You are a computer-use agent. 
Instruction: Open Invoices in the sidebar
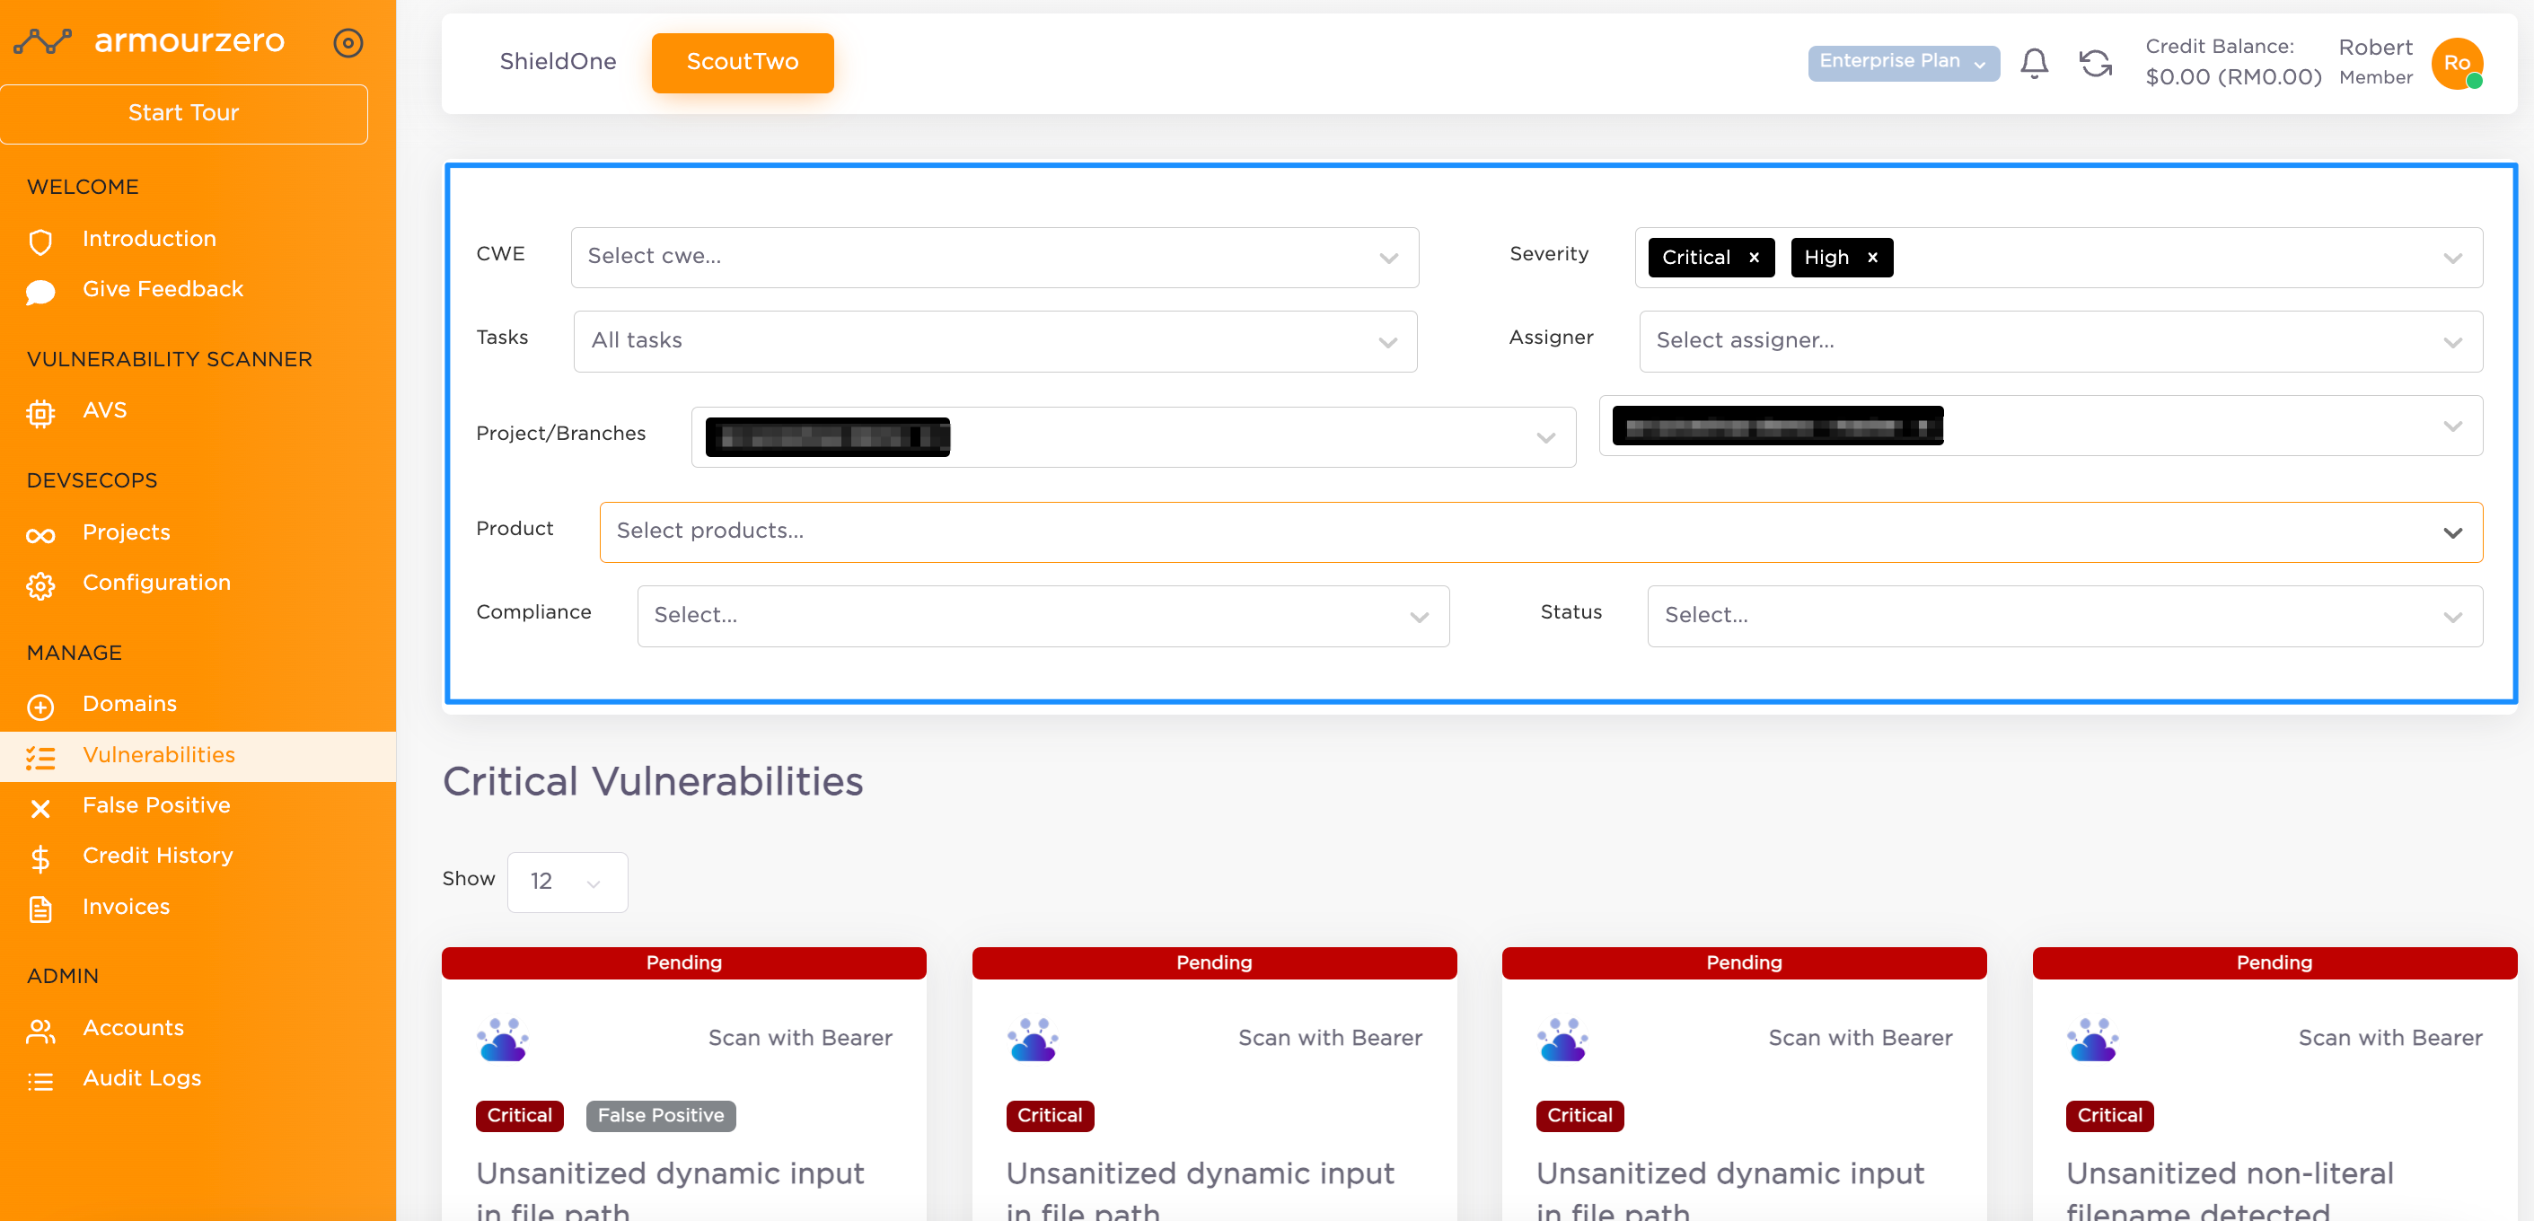[x=126, y=906]
